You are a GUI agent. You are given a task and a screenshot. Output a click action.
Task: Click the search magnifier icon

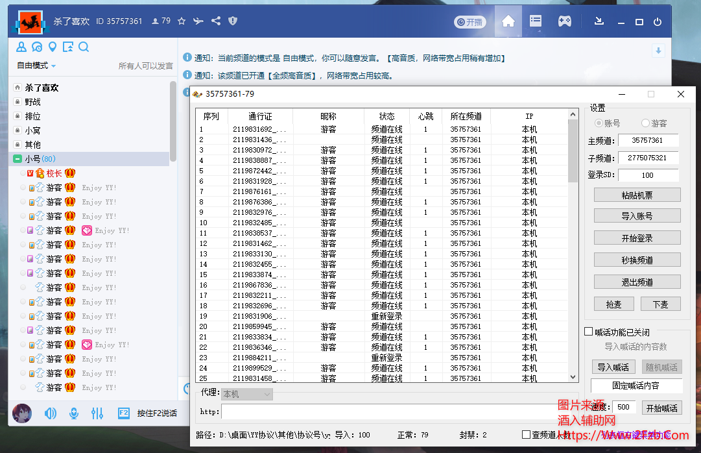84,47
